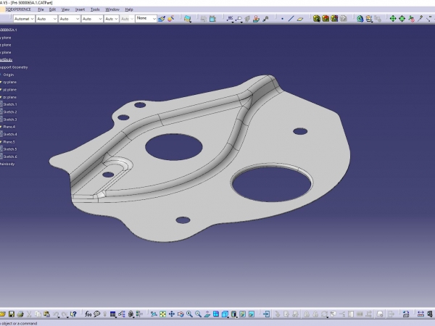
Task: Select the underlined PartBody node
Action: [6, 59]
